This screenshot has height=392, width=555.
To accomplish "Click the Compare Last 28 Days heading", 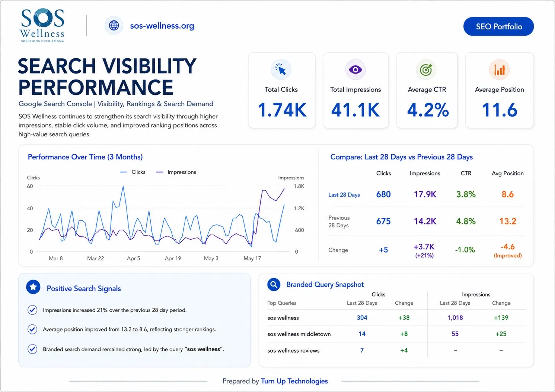I will click(x=402, y=157).
